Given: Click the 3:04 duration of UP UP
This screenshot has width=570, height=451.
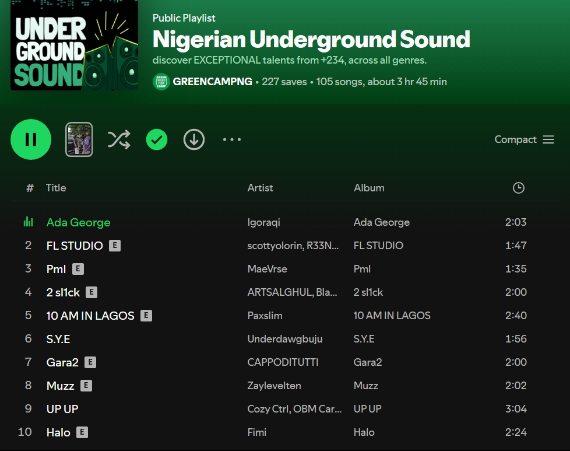Looking at the screenshot, I should coord(515,409).
